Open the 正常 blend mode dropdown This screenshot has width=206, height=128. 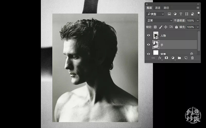[159, 20]
